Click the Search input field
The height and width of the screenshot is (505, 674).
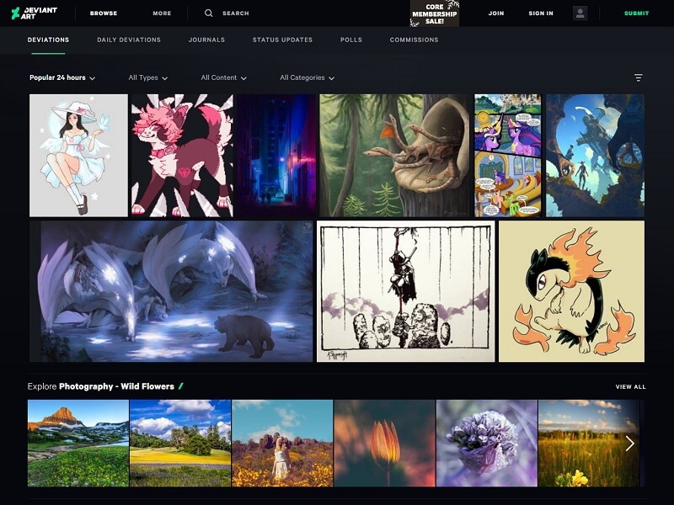point(236,13)
